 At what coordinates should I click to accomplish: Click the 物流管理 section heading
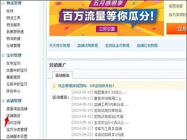tap(14, 3)
